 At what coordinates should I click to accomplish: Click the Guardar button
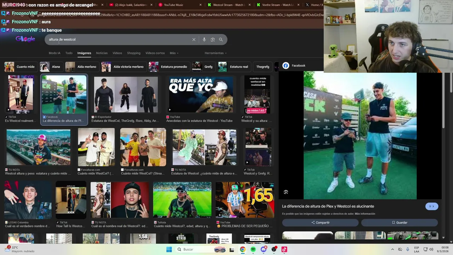pos(399,222)
